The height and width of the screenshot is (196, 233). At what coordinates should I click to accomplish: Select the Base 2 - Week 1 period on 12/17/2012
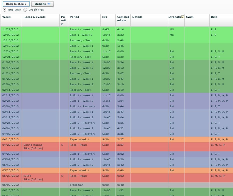pyautogui.click(x=81, y=46)
